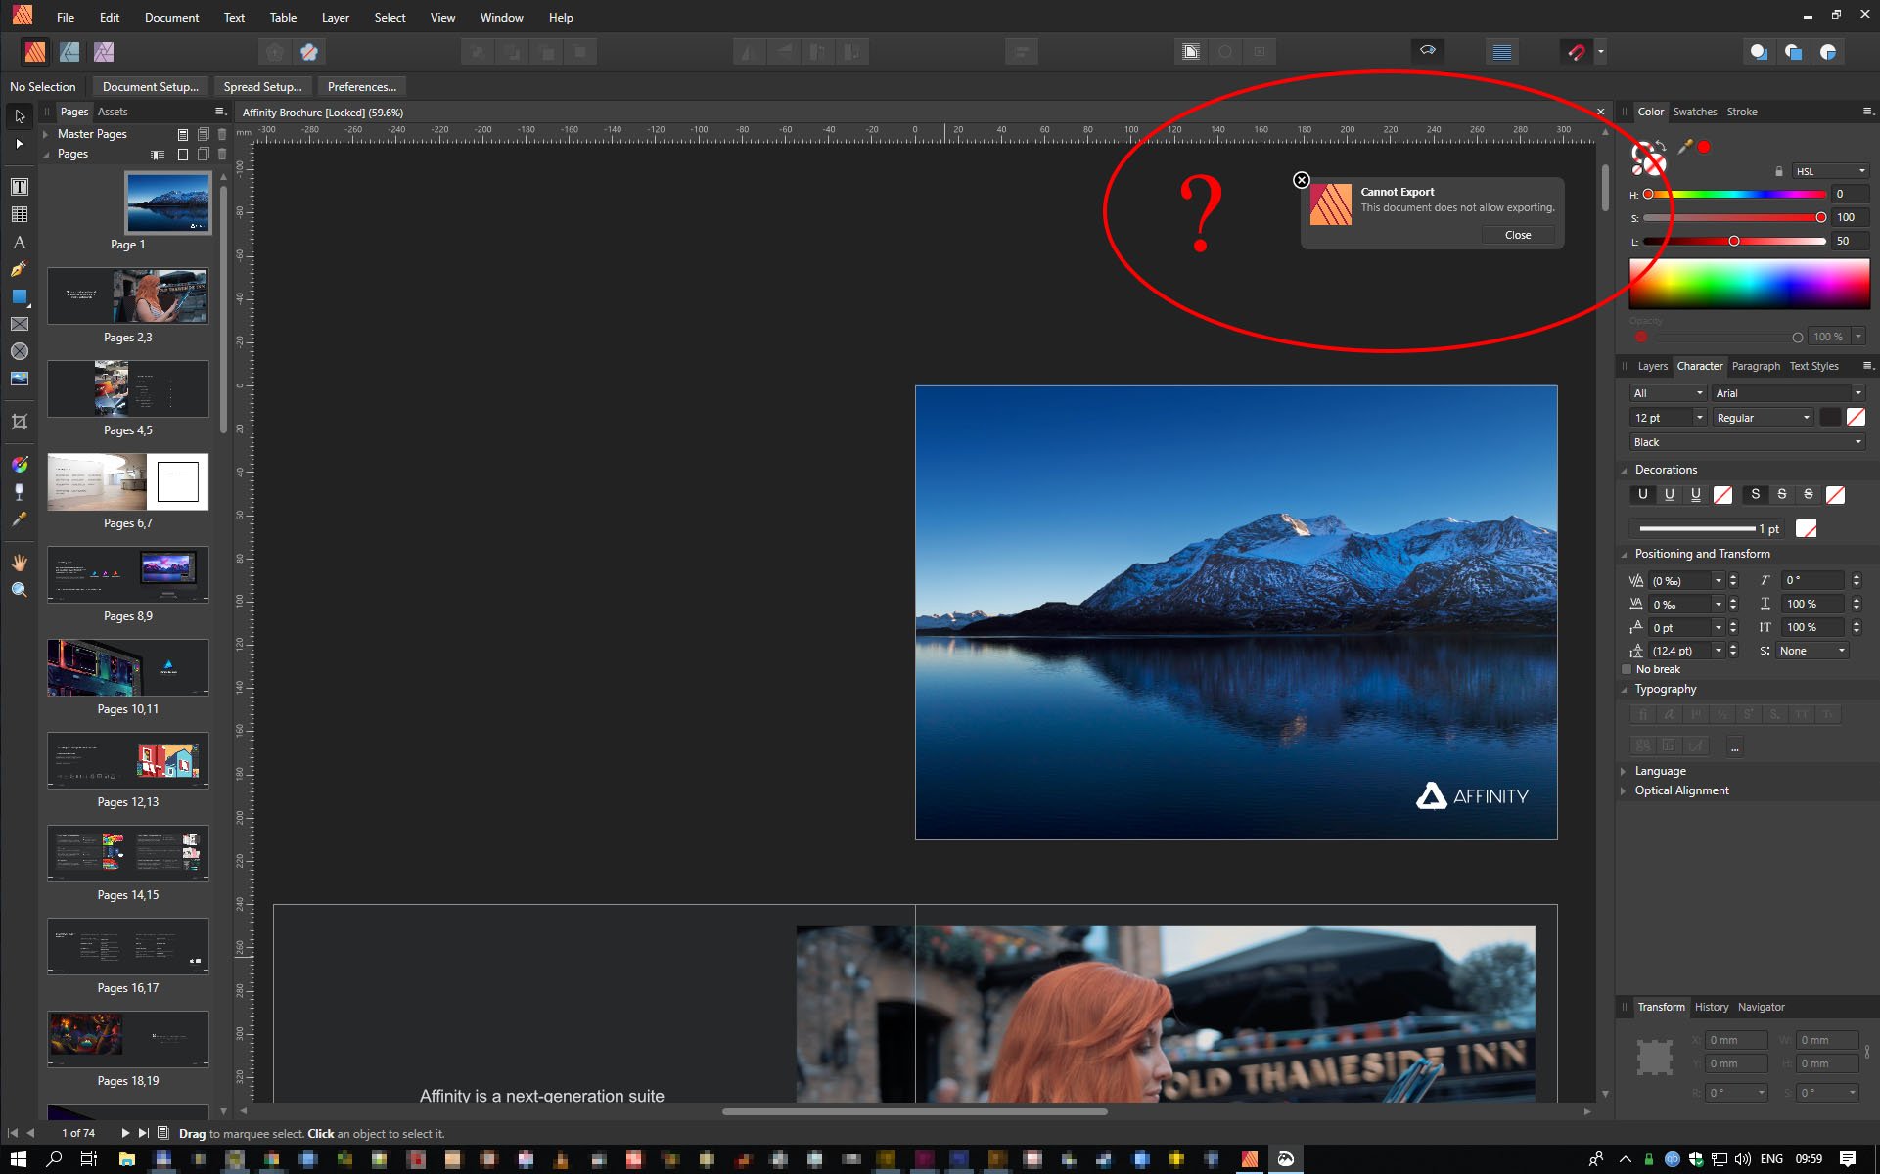Select the Hand tool
Image resolution: width=1880 pixels, height=1174 pixels.
click(x=19, y=561)
